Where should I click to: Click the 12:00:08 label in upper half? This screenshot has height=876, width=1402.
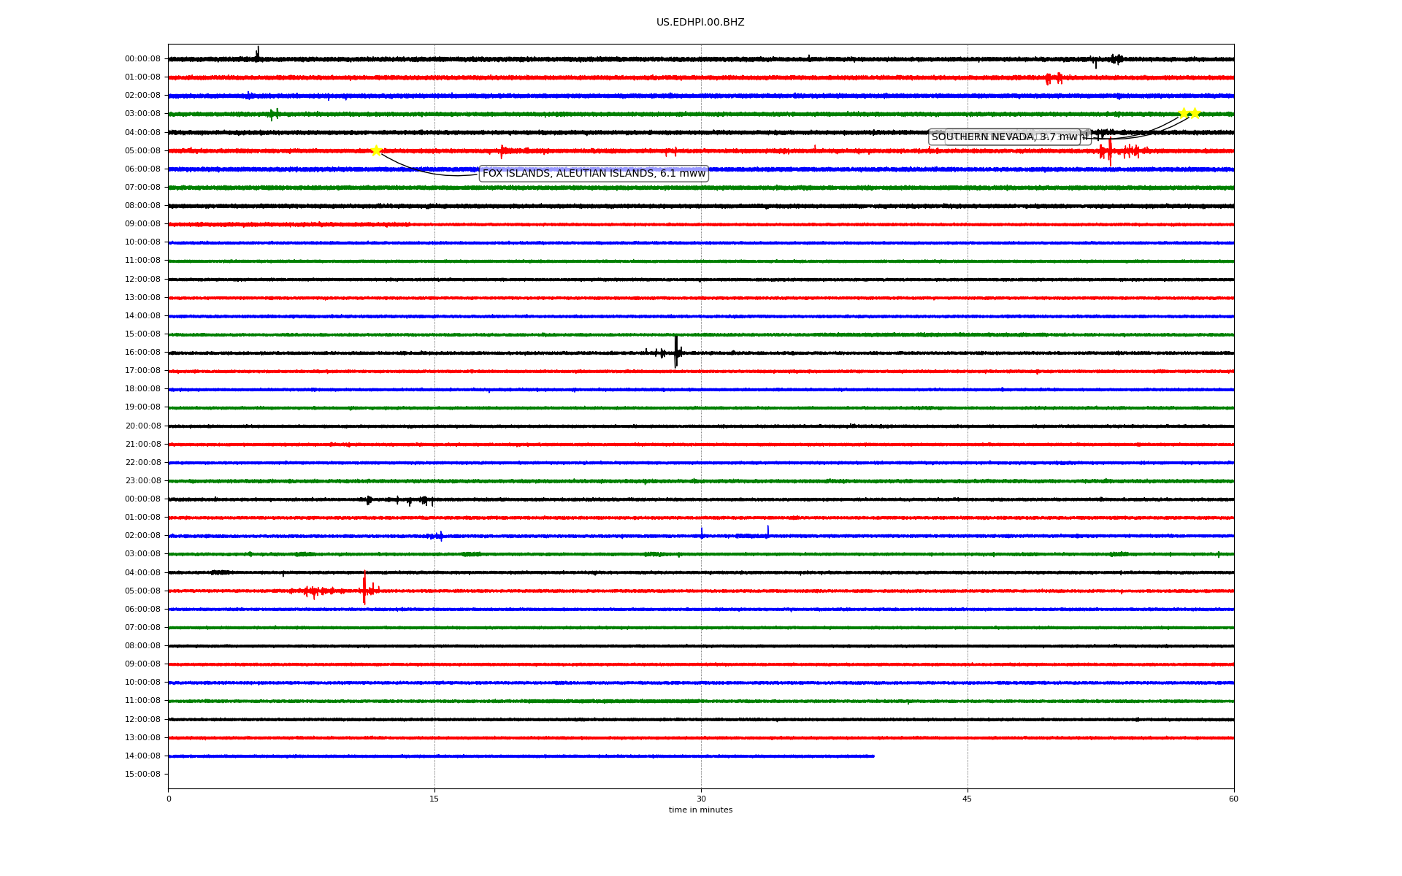click(142, 279)
